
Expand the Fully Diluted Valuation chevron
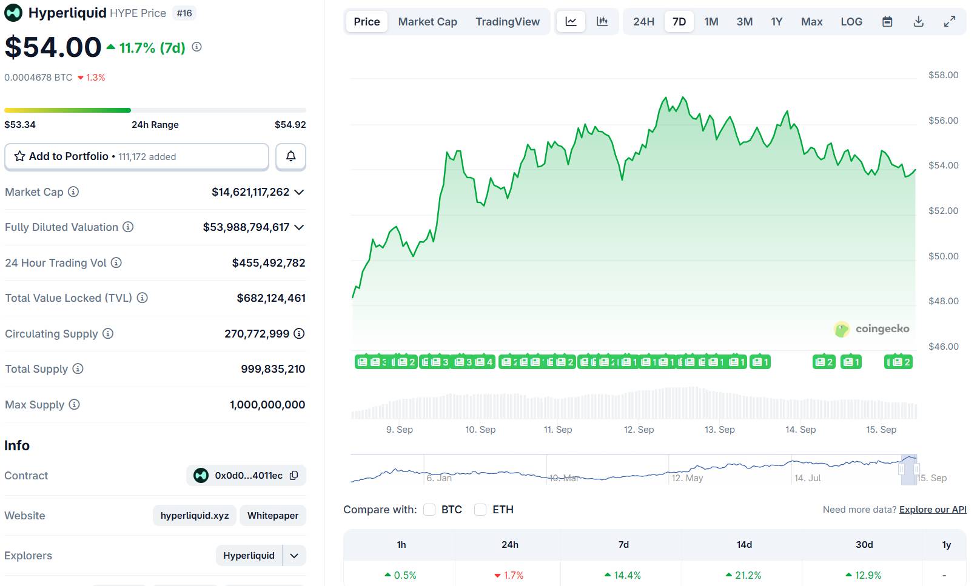[299, 227]
